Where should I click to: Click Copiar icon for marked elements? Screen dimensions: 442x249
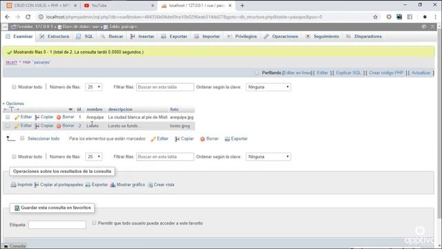pyautogui.click(x=177, y=139)
